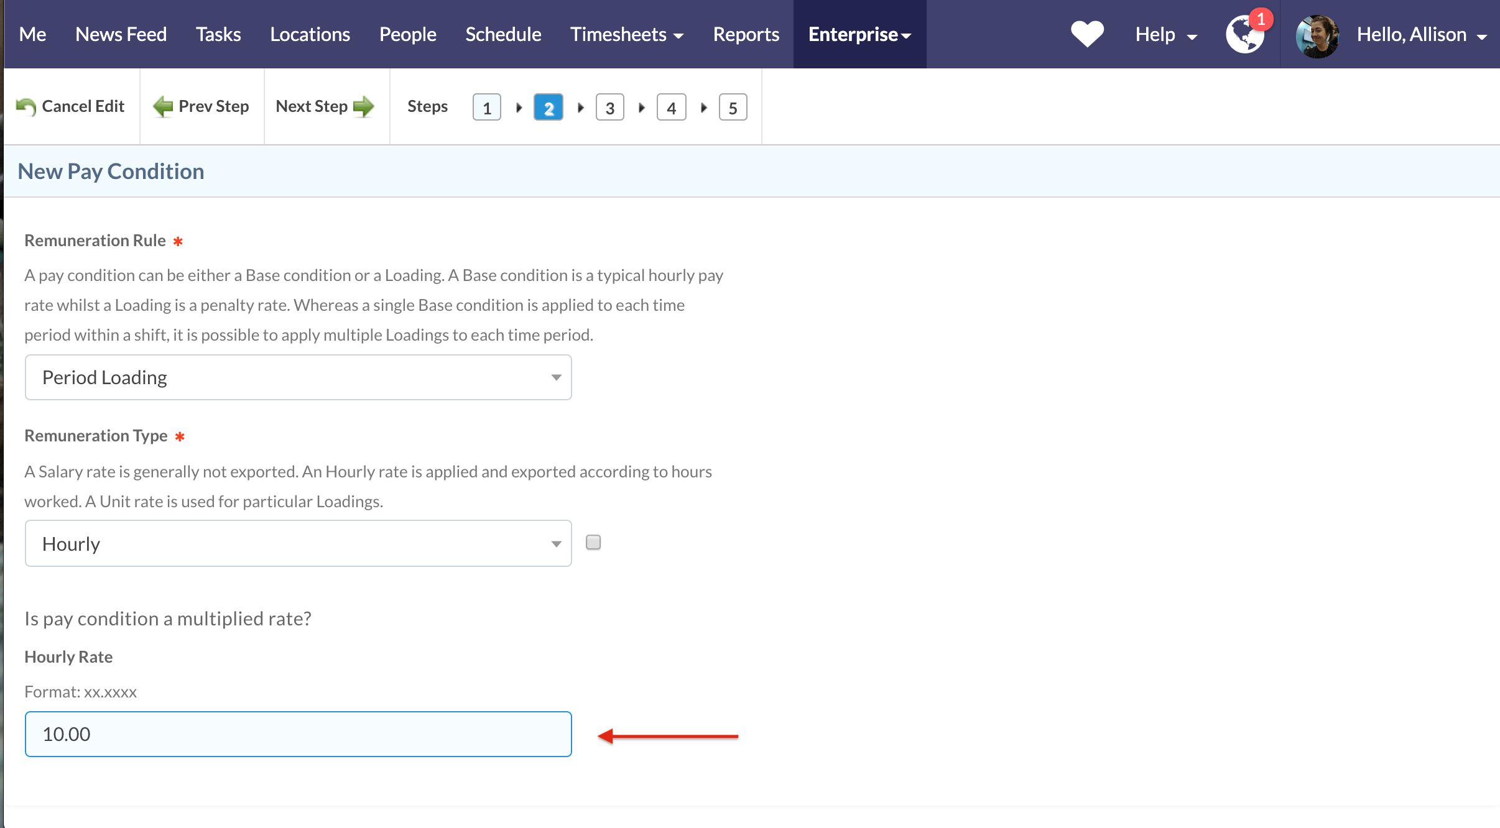Viewport: 1500px width, 828px height.
Task: Click the white heart icon
Action: click(x=1086, y=34)
